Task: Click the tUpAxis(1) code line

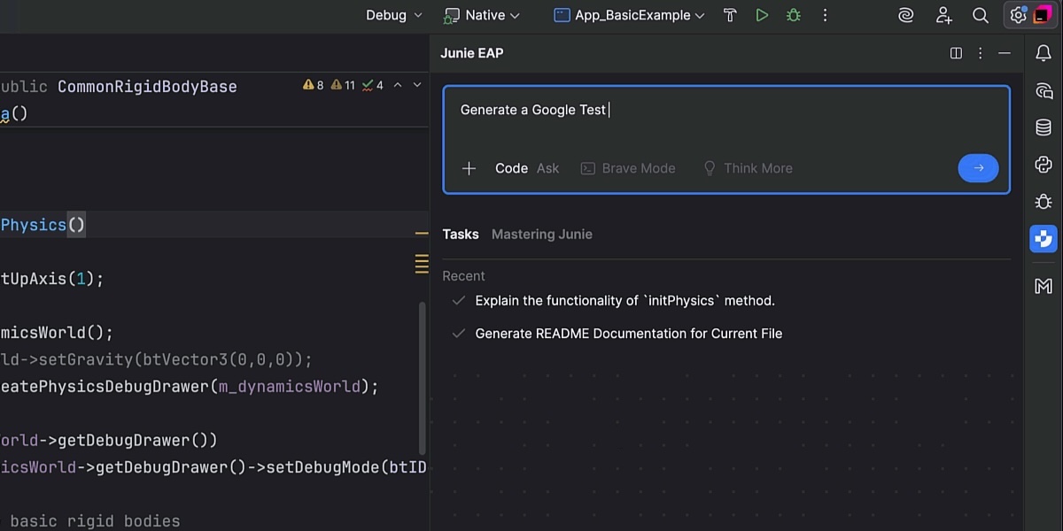Action: pos(52,279)
